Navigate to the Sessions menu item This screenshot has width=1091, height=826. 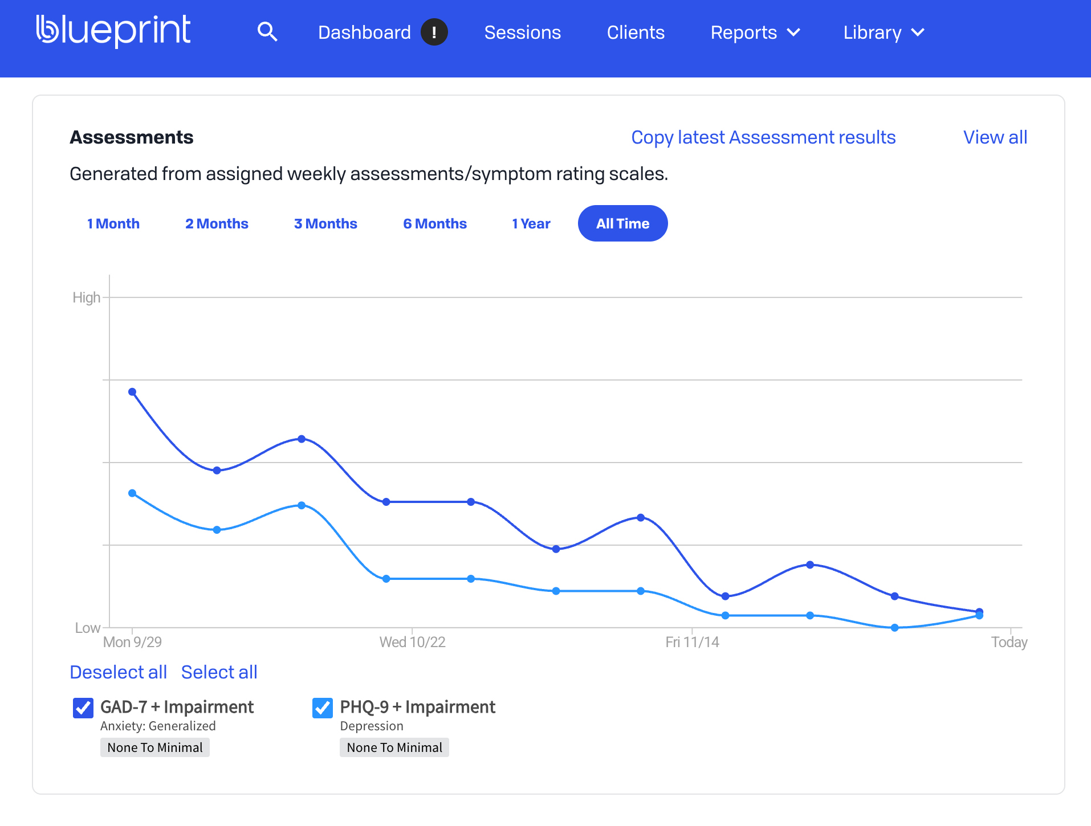point(522,32)
